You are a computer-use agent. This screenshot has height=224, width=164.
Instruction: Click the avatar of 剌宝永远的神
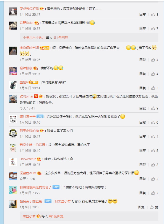13,133
